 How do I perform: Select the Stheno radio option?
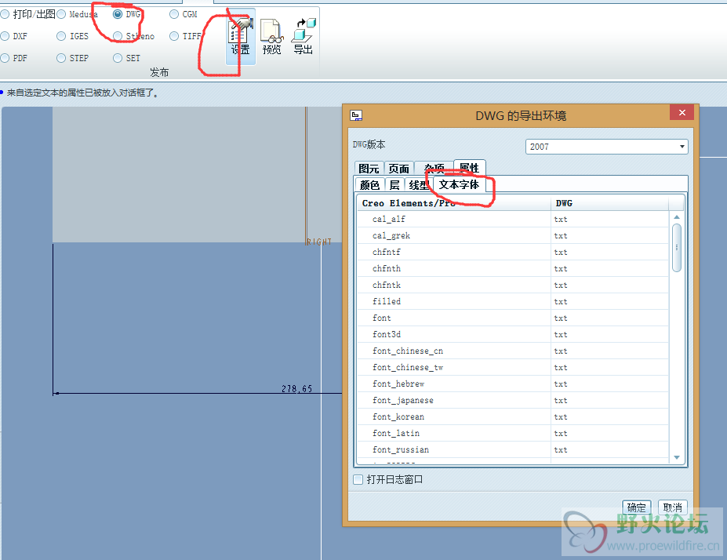pyautogui.click(x=118, y=36)
